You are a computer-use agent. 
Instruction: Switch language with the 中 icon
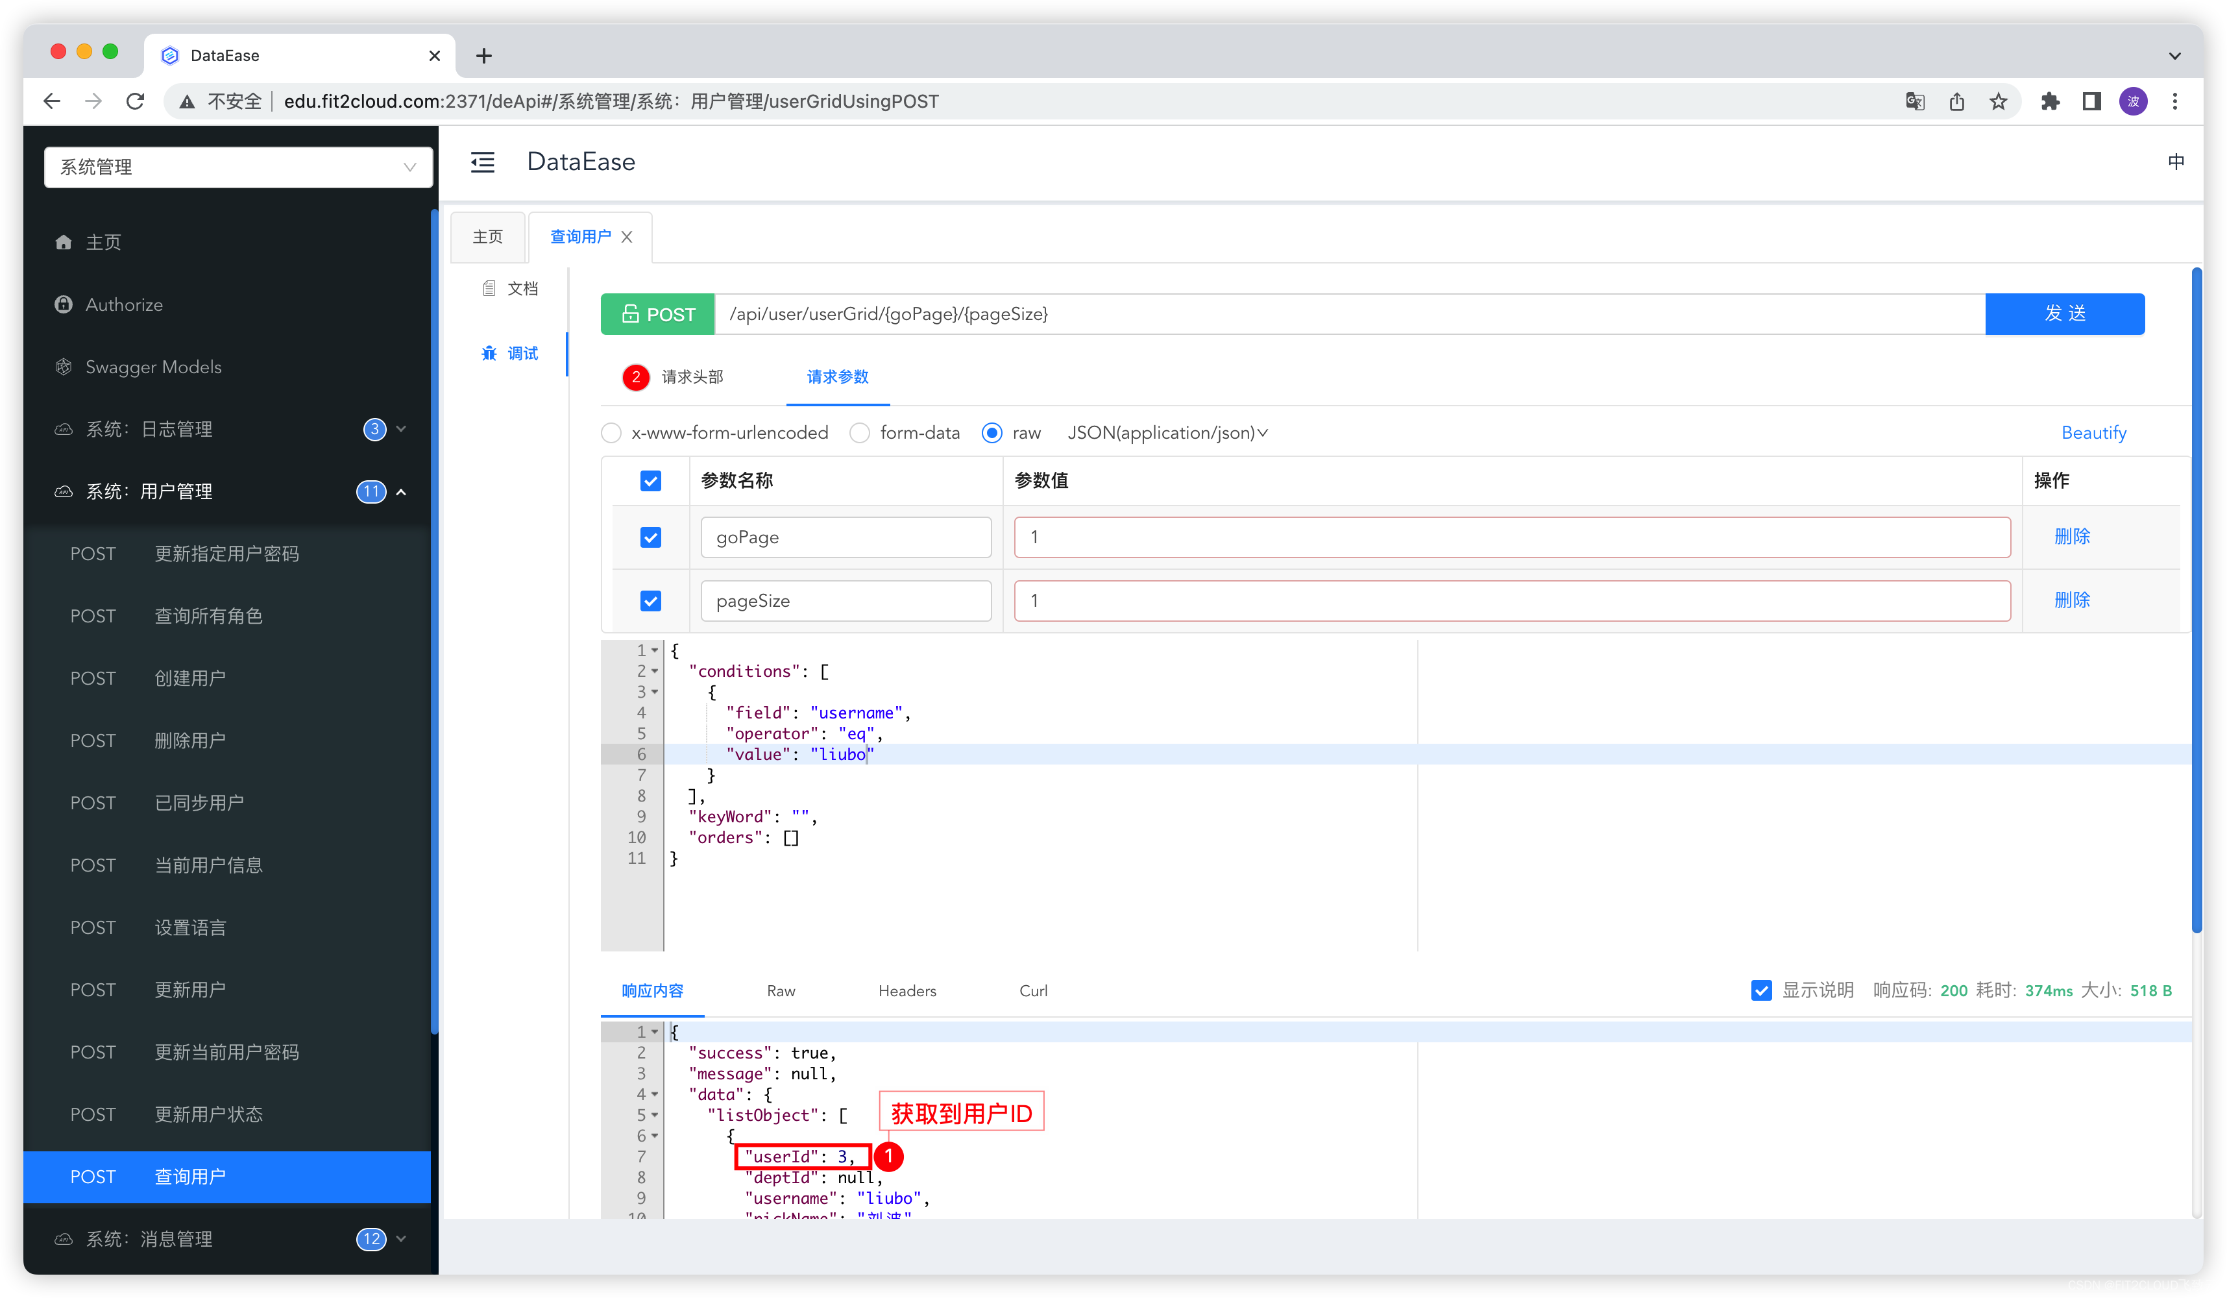(2176, 162)
